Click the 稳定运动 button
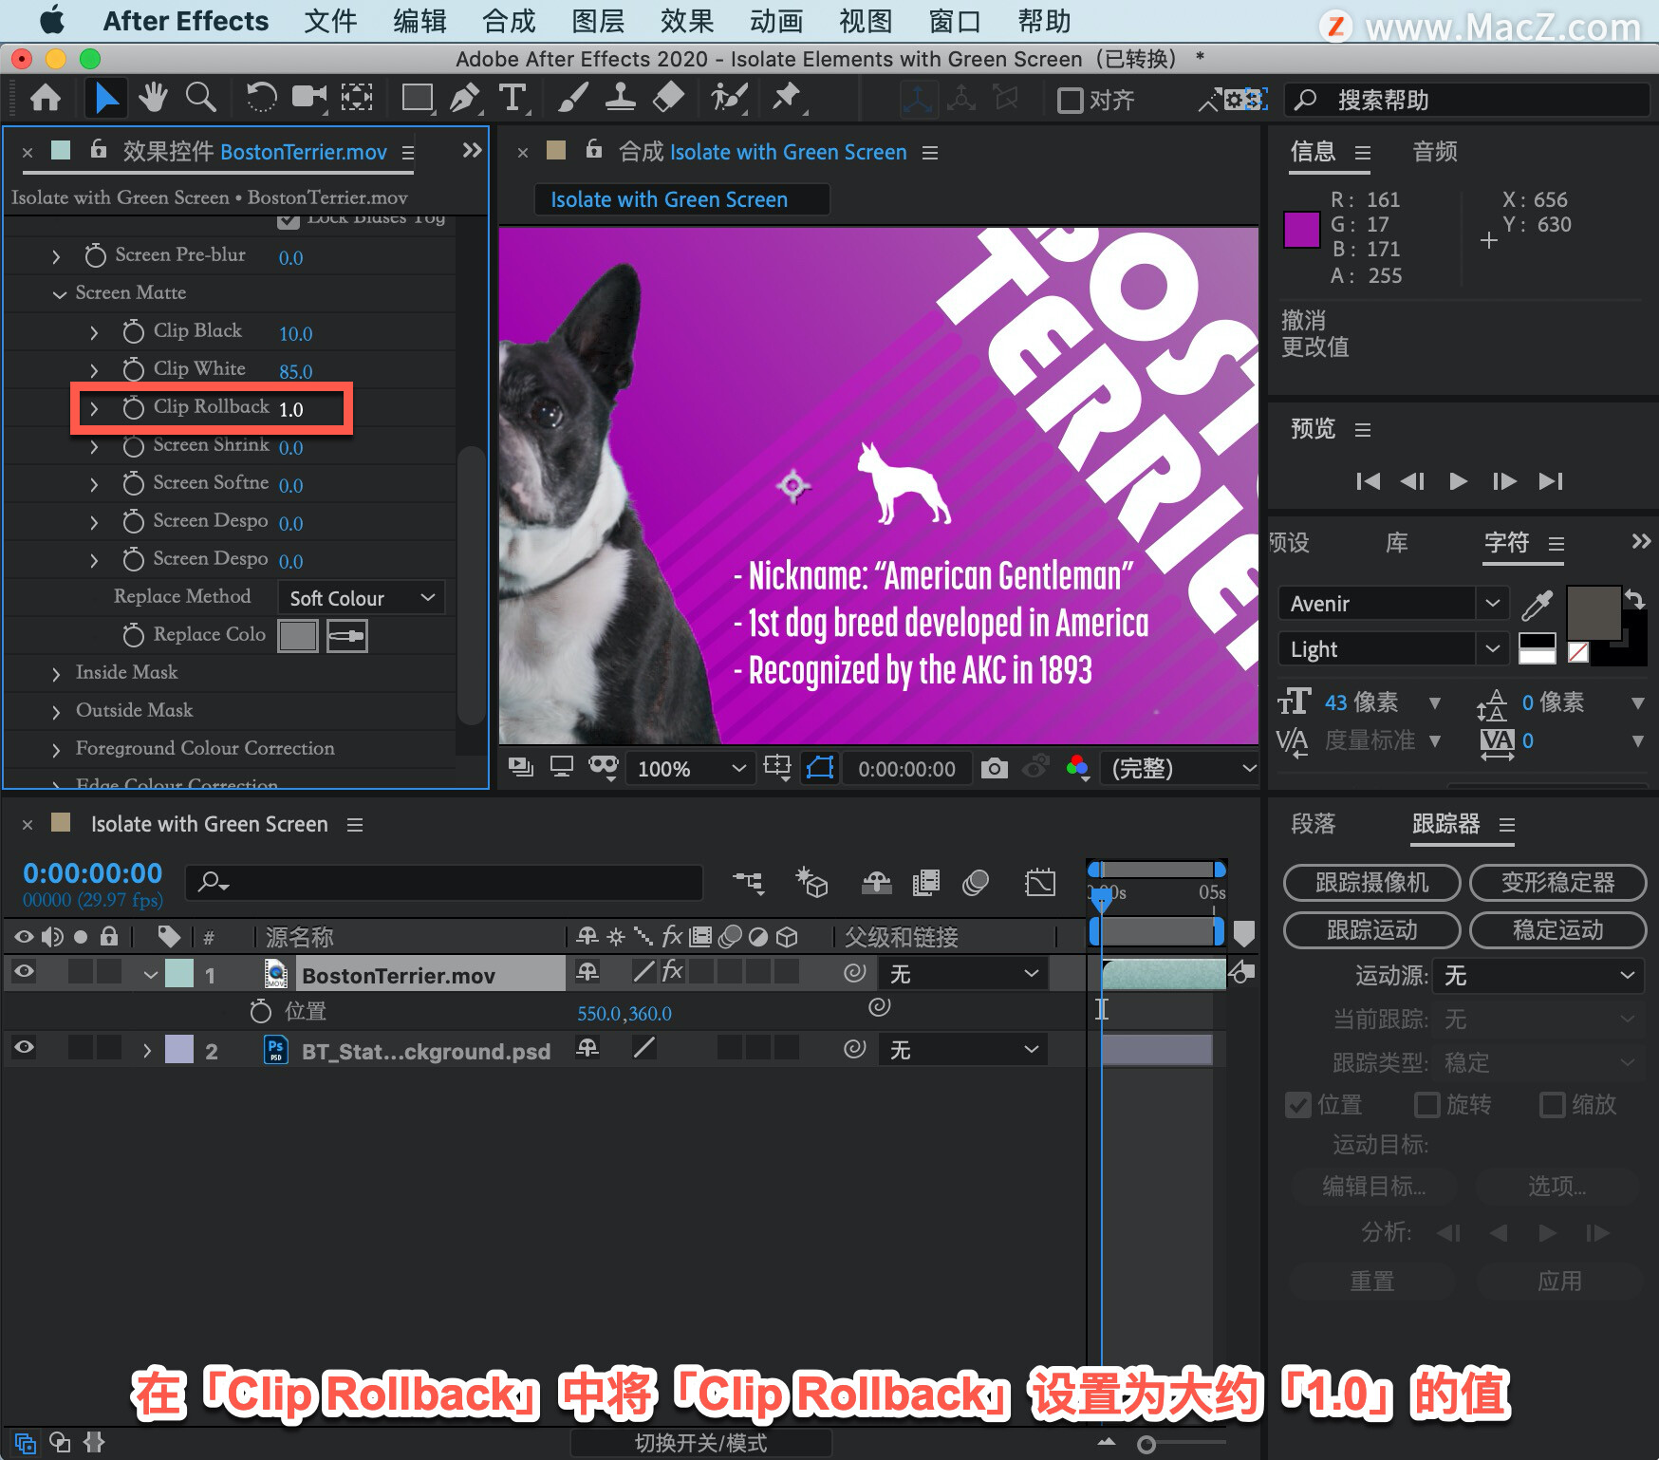The height and width of the screenshot is (1460, 1659). click(1557, 930)
